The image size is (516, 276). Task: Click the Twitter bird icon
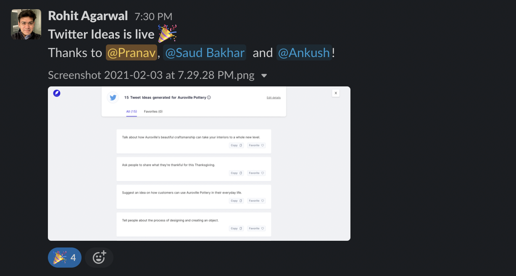(113, 97)
